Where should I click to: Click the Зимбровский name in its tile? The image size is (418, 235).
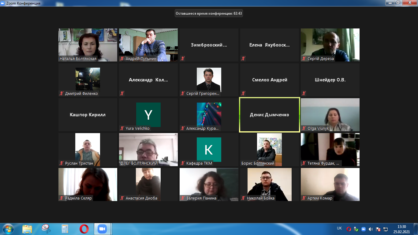[x=209, y=45]
